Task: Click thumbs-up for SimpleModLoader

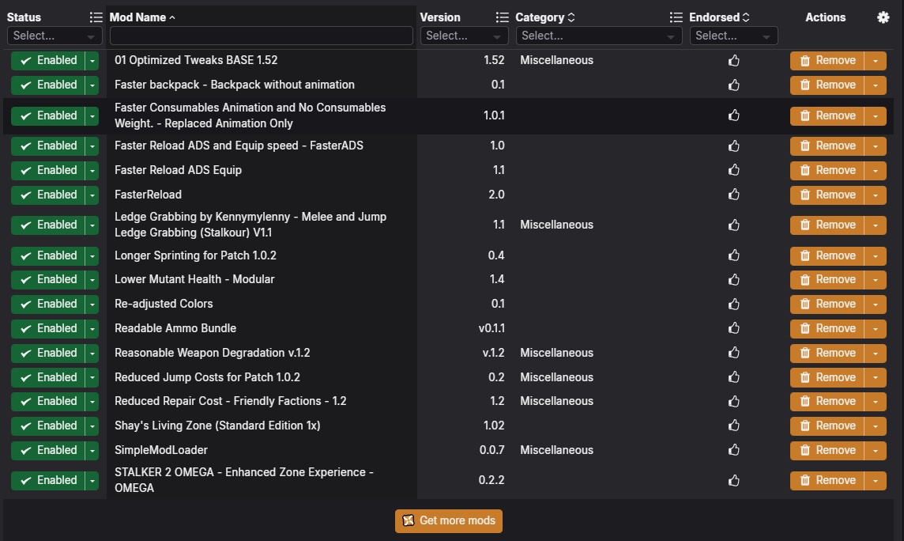Action: click(734, 450)
